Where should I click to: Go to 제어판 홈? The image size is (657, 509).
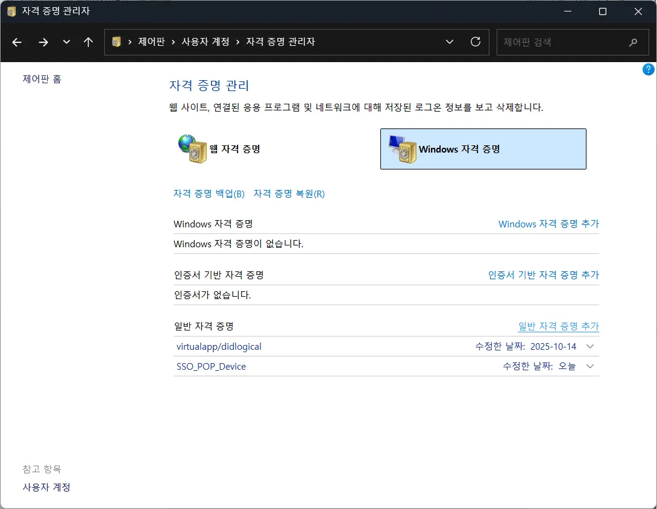point(42,79)
